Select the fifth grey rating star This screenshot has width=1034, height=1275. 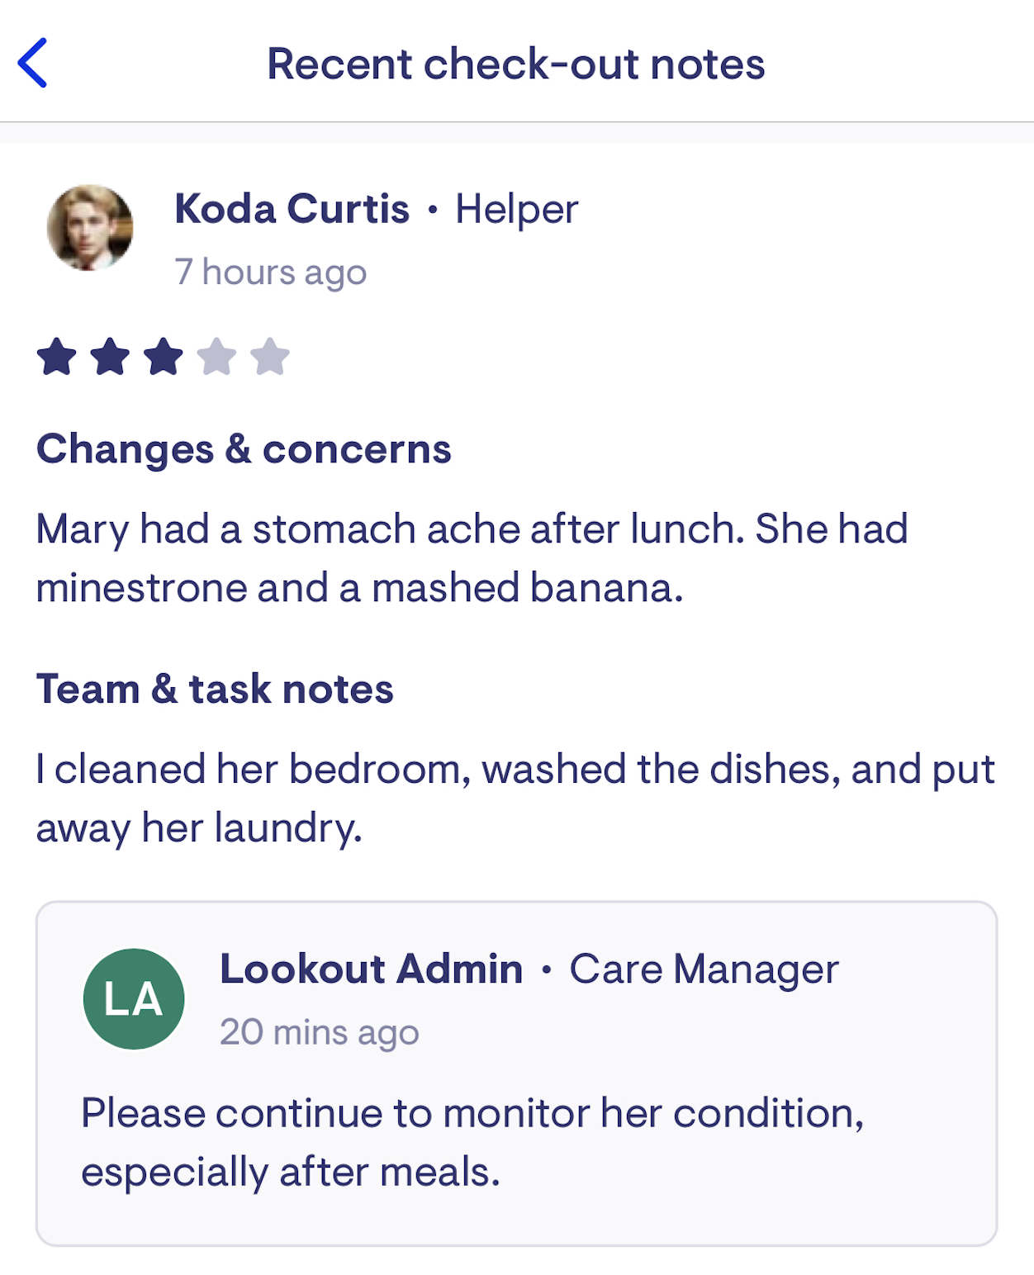coord(270,357)
